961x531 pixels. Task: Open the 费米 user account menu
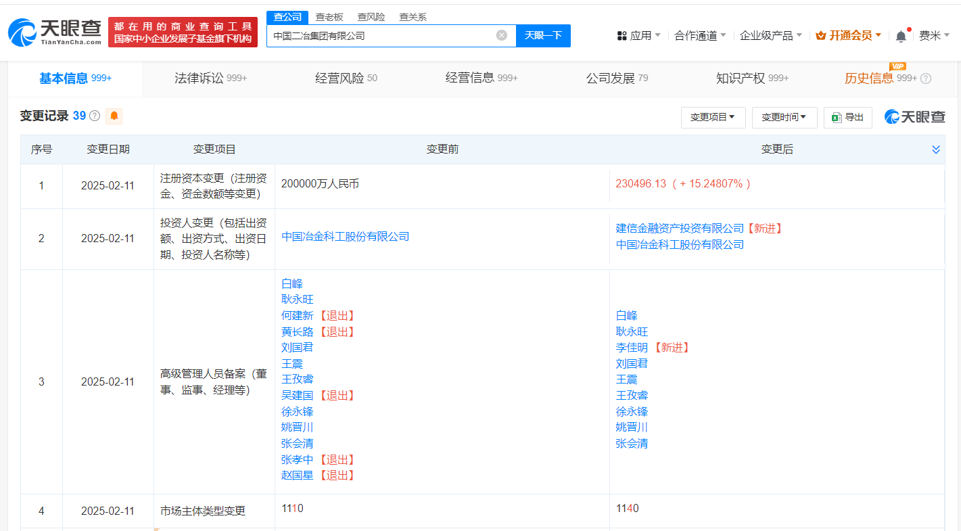(x=934, y=36)
